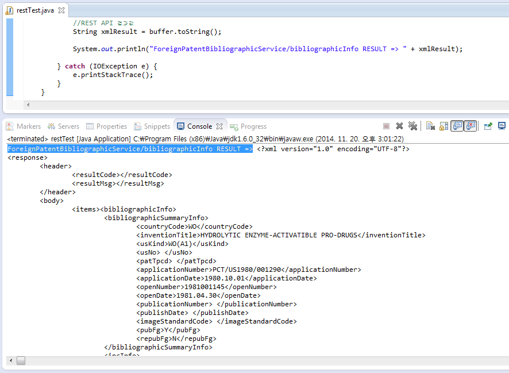This screenshot has height=373, width=509.
Task: Click the Terminate button in the Console toolbar
Action: [387, 126]
